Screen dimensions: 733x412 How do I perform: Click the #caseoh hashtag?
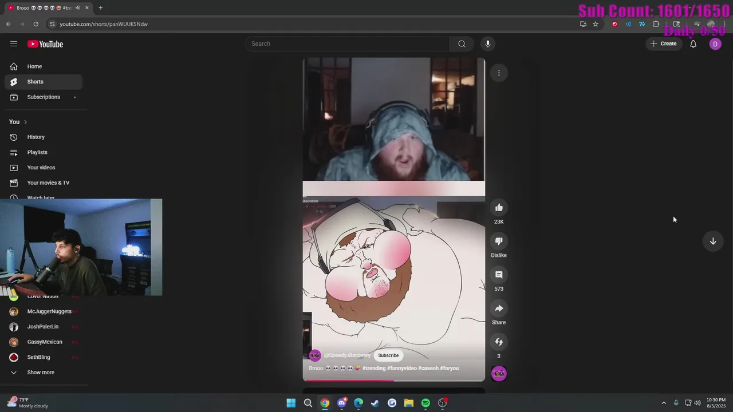[x=428, y=369]
